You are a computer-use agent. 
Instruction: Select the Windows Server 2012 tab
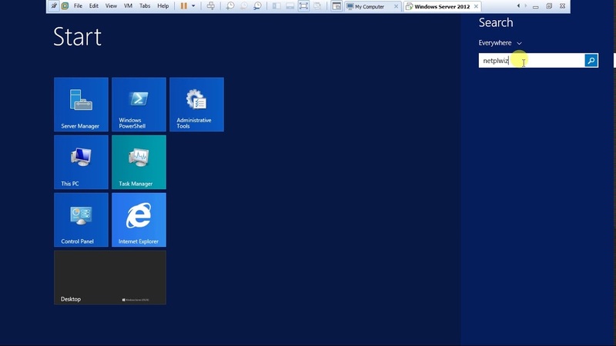(442, 6)
